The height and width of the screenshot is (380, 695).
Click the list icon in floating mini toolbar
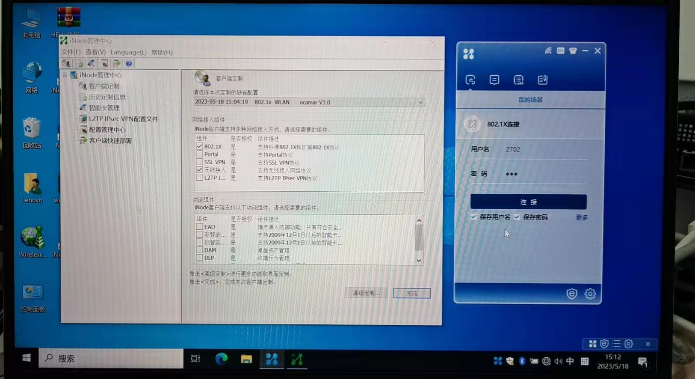point(616,344)
